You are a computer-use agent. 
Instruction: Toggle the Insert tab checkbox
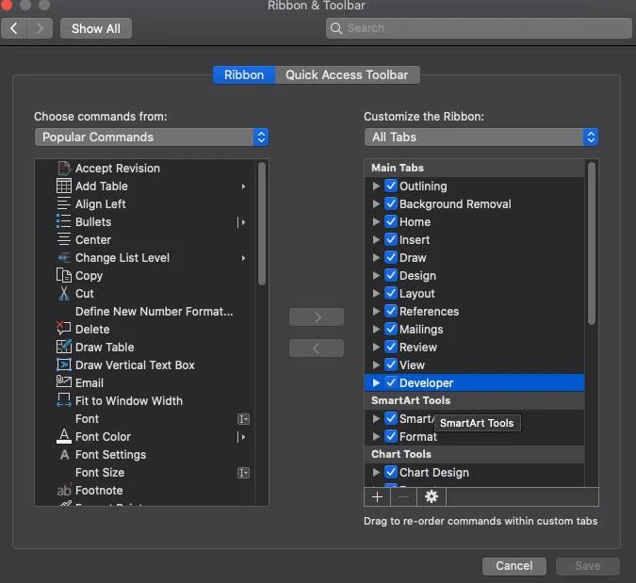tap(391, 239)
